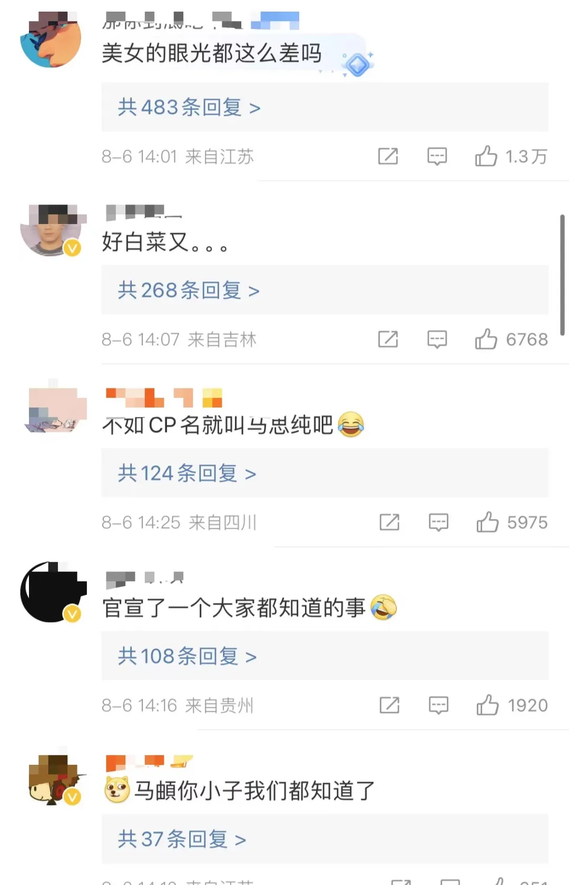This screenshot has height=885, width=569.
Task: Open the 共108条回复 replies
Action: [x=325, y=656]
